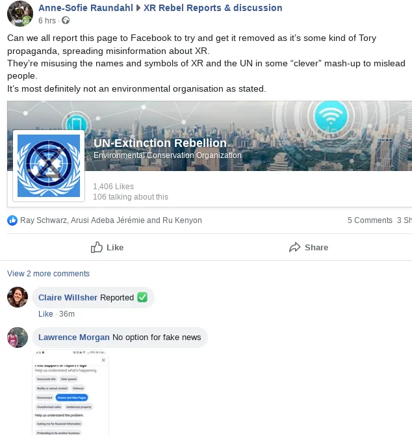Open Lawrence Morgan's avatar
Screen dimensions: 412x435
(18, 337)
